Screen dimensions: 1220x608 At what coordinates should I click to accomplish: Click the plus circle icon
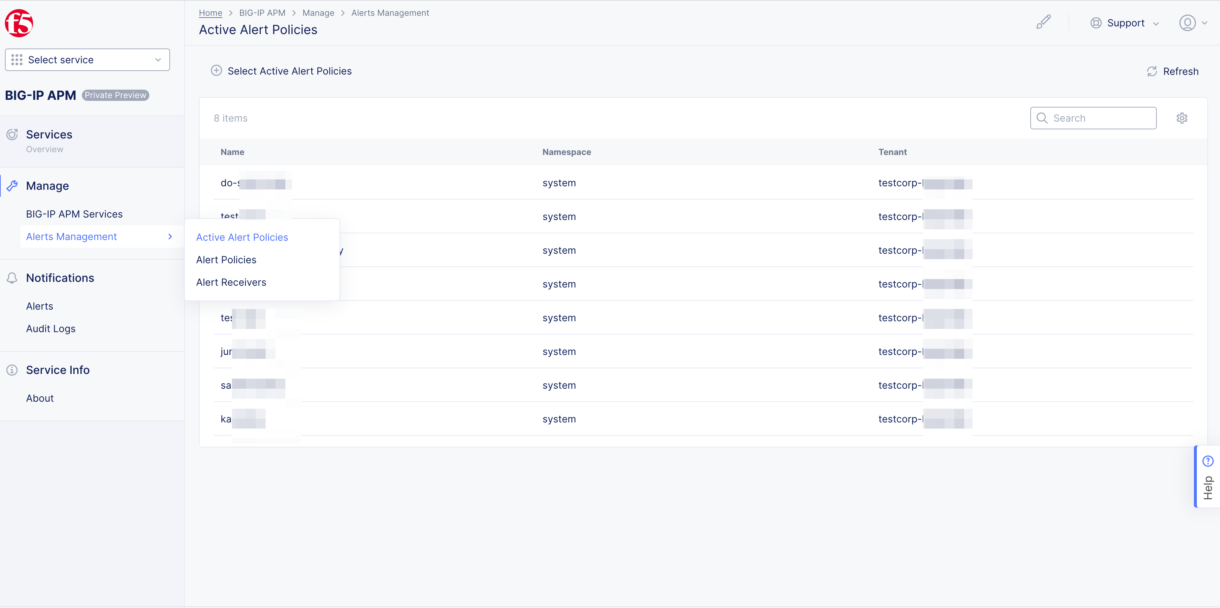click(216, 71)
